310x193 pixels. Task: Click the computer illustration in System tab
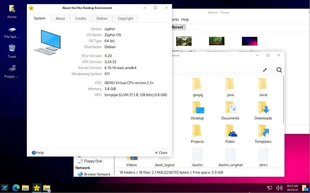[48, 42]
